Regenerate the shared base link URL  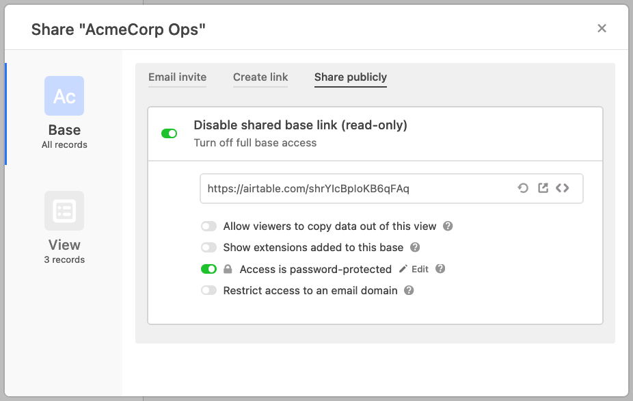523,188
